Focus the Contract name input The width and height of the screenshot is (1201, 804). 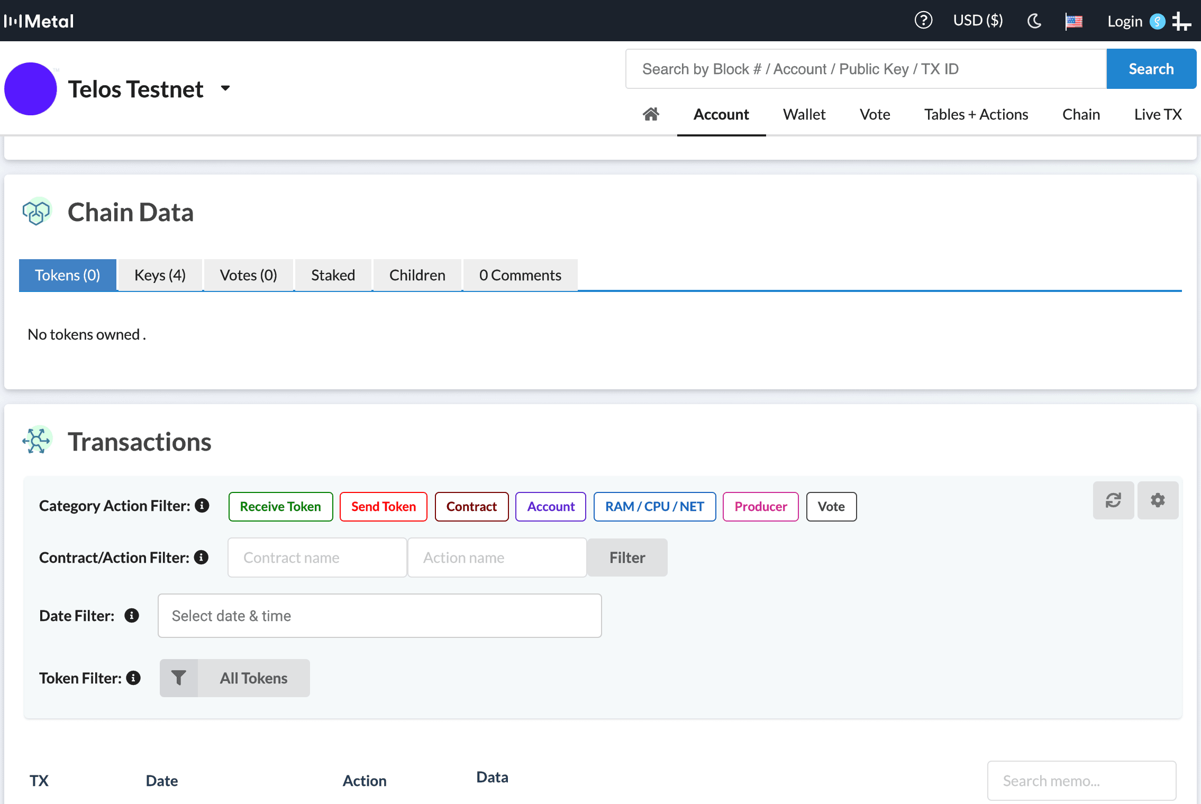click(317, 558)
